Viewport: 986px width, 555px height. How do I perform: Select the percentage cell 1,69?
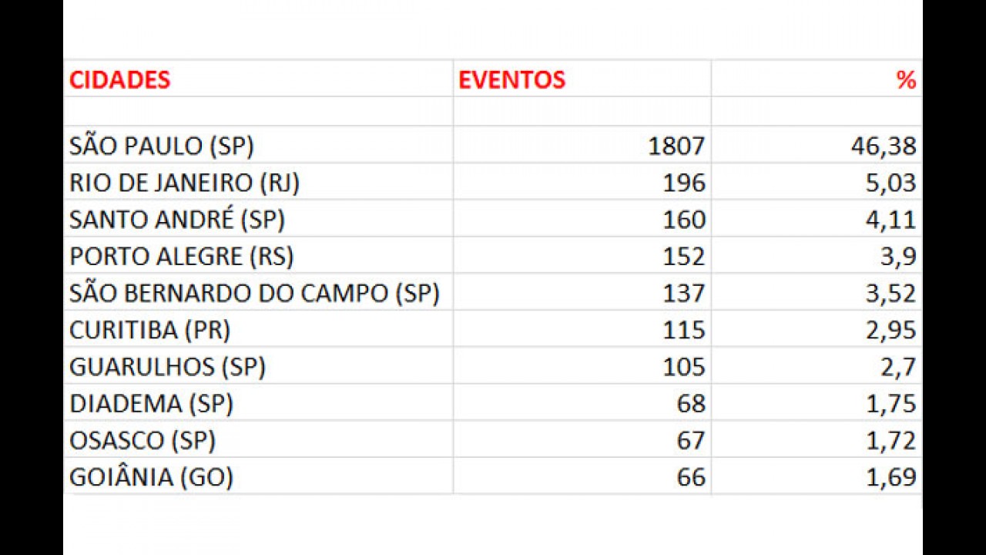pyautogui.click(x=817, y=476)
